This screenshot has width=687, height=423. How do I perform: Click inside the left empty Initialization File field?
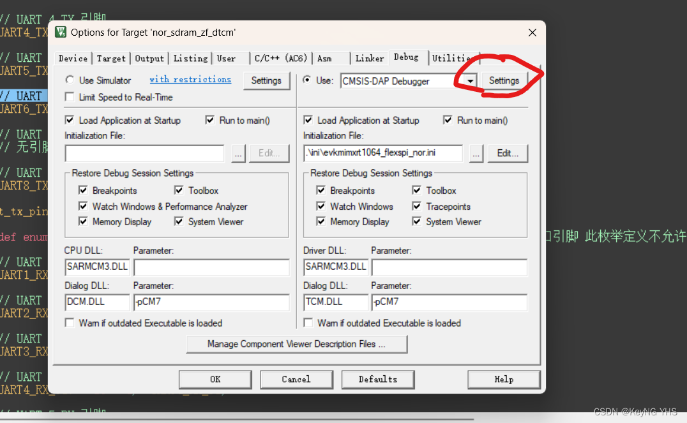click(144, 153)
